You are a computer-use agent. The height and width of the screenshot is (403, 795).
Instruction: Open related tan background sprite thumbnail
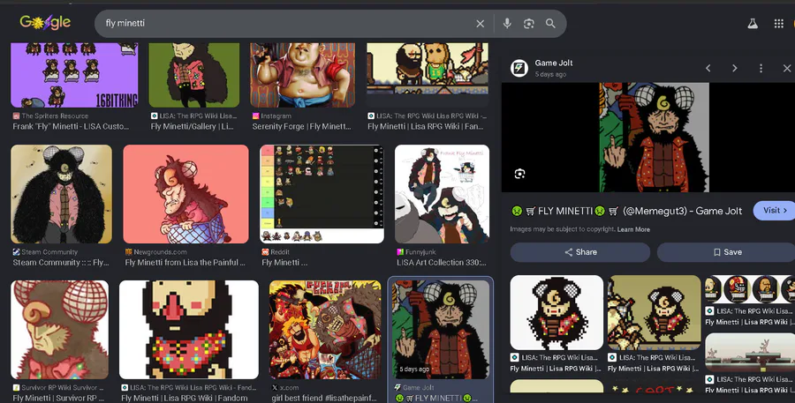point(654,312)
